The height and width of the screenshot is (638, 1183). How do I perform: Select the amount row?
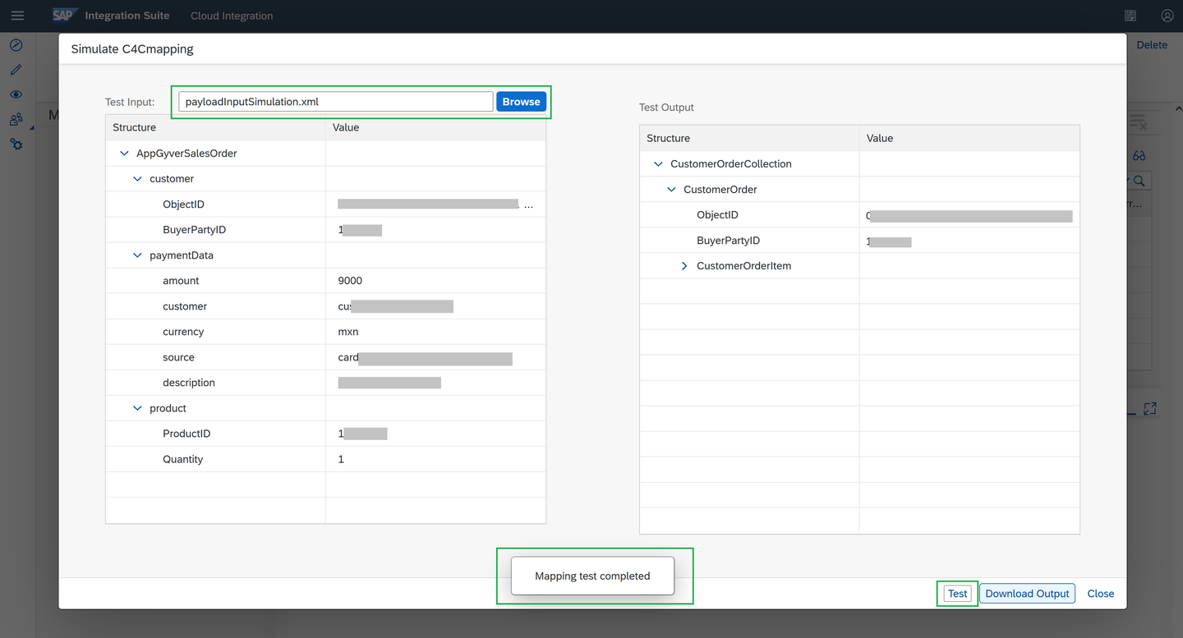click(325, 281)
